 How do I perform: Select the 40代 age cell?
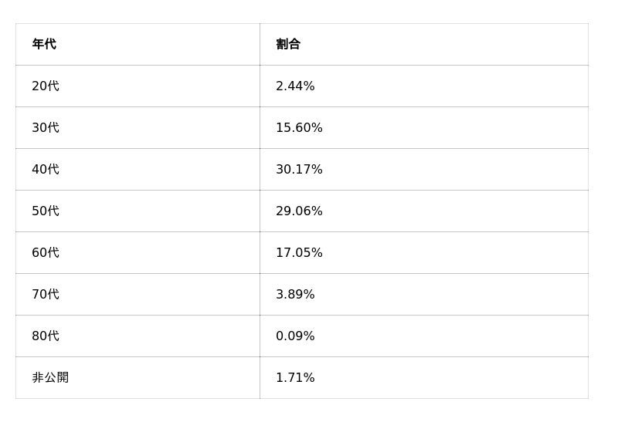click(x=46, y=170)
